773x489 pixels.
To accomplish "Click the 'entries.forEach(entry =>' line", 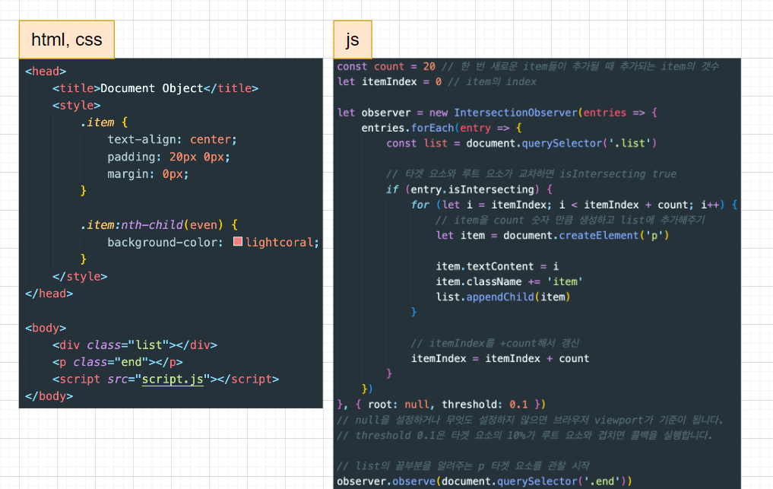I will [x=441, y=128].
